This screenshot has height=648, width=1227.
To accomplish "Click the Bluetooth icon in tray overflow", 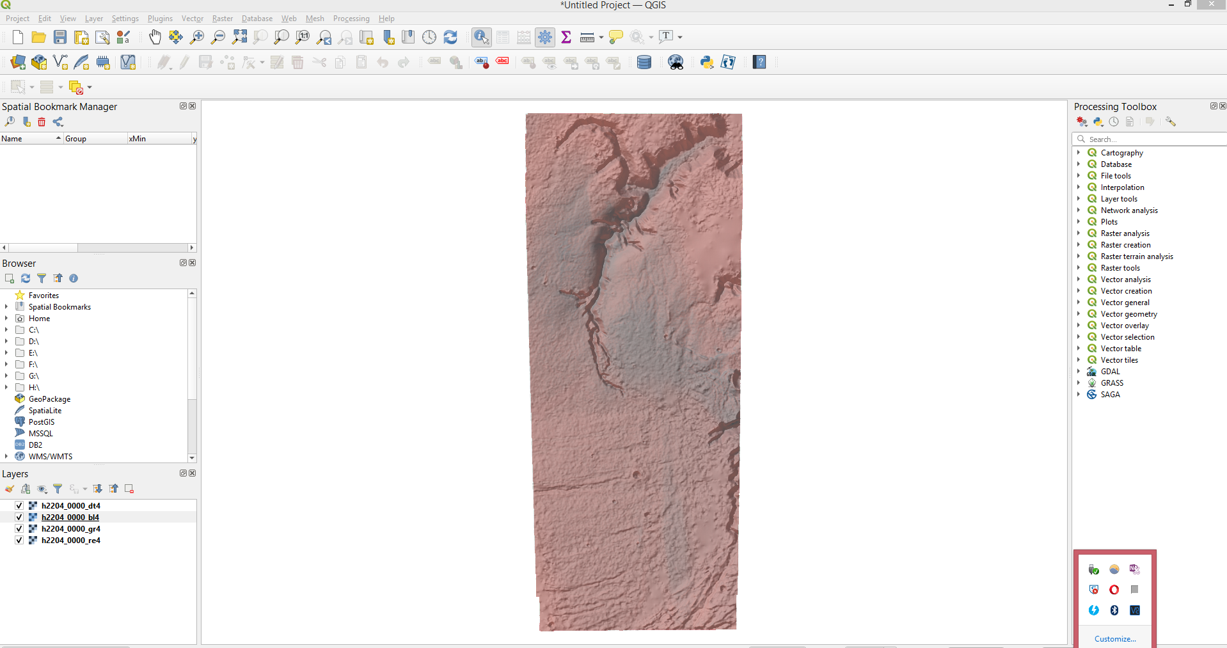I will (x=1114, y=610).
